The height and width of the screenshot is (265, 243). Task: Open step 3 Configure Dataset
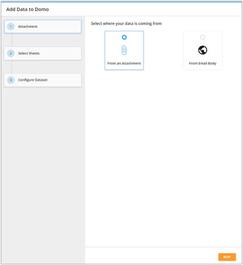pyautogui.click(x=43, y=80)
